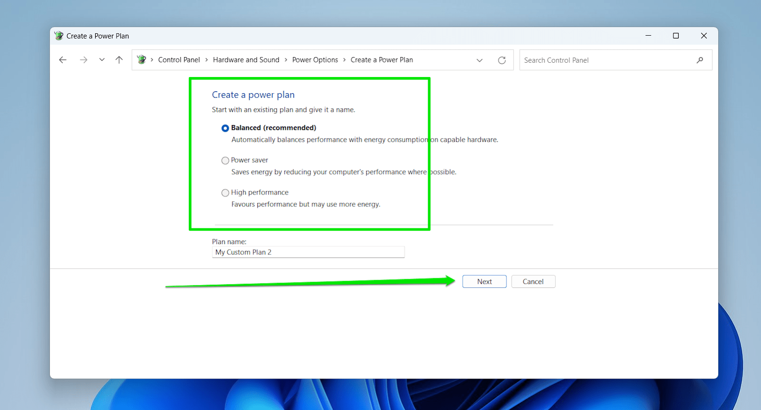This screenshot has width=761, height=410.
Task: Expand address bar history dropdown
Action: click(479, 60)
